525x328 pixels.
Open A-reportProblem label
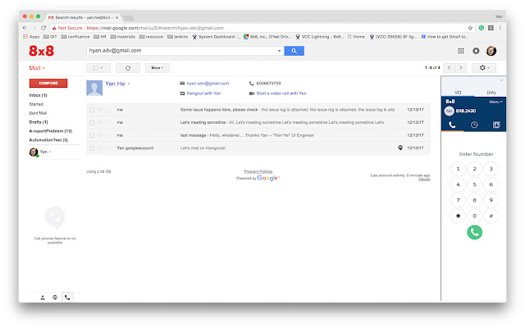[x=51, y=131]
